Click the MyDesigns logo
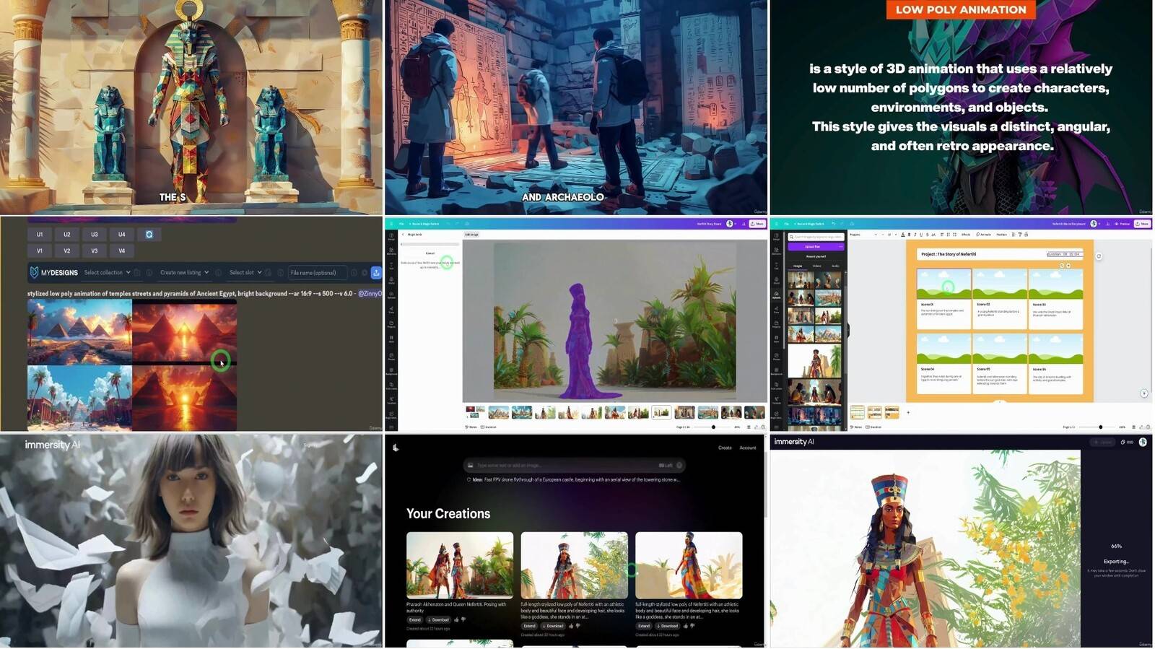 tap(53, 272)
